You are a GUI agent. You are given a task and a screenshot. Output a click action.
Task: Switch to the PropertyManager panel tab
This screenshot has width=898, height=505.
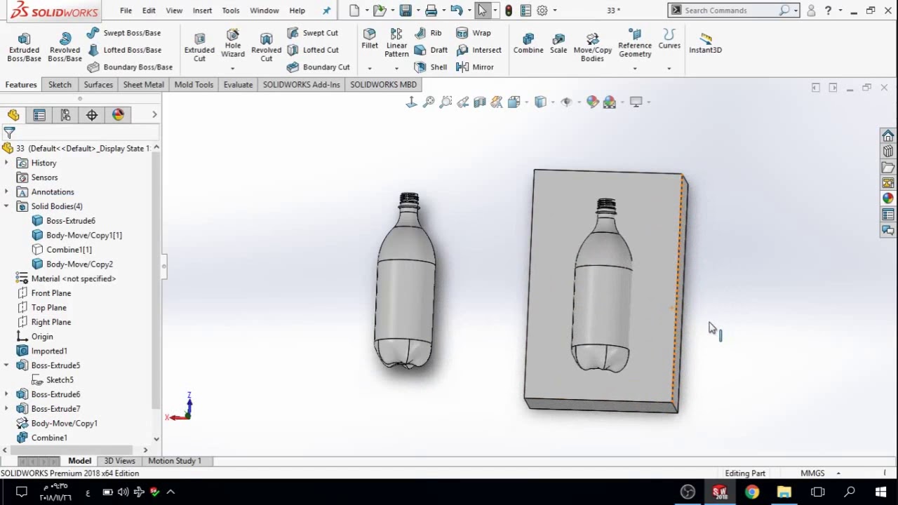39,115
